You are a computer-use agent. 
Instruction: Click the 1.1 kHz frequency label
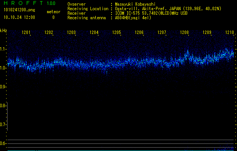pos(3,49)
